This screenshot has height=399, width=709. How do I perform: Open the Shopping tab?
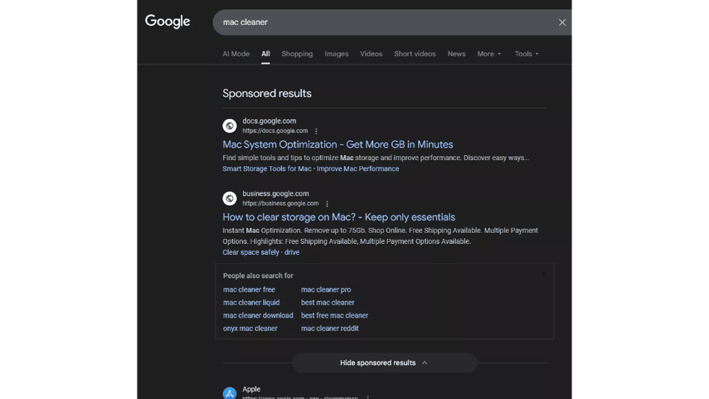297,54
